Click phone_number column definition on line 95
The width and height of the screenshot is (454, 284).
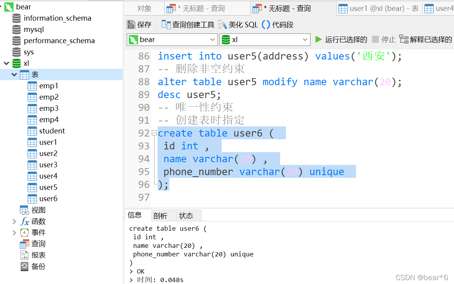[x=254, y=172]
